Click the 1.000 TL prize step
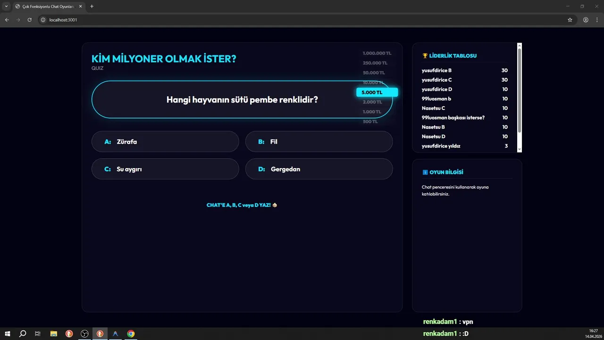This screenshot has width=604, height=340. pos(372,111)
